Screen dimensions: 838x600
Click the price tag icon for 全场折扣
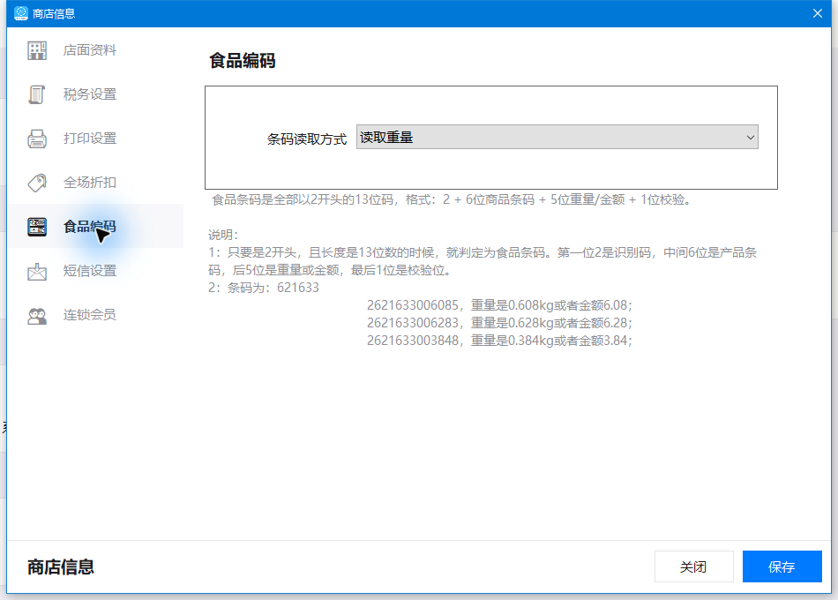click(x=37, y=183)
